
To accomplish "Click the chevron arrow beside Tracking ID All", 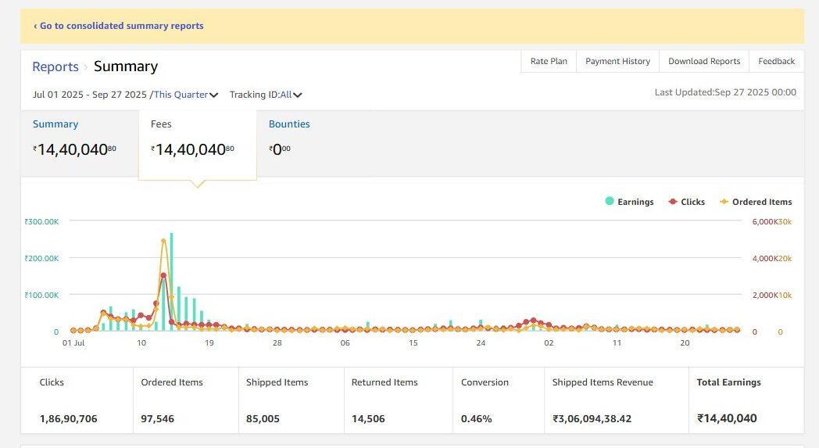I will pyautogui.click(x=298, y=95).
